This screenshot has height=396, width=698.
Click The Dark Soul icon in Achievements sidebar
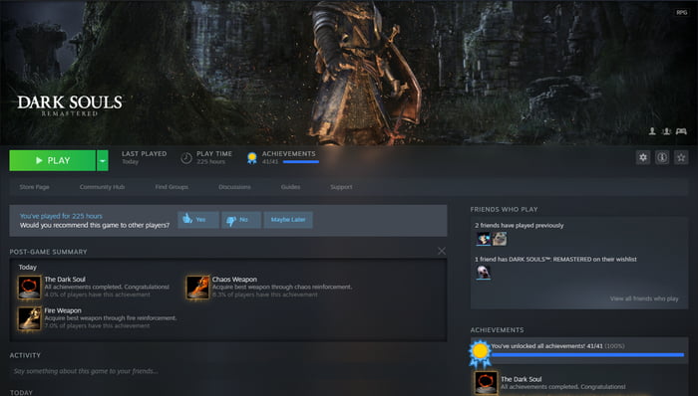[x=486, y=383]
